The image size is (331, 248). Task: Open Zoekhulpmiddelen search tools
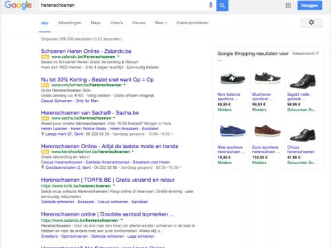pos(192,23)
